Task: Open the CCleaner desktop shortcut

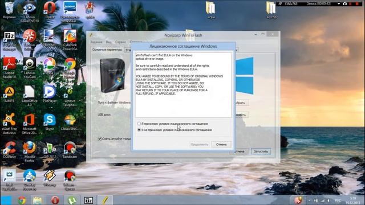Action: (9, 150)
